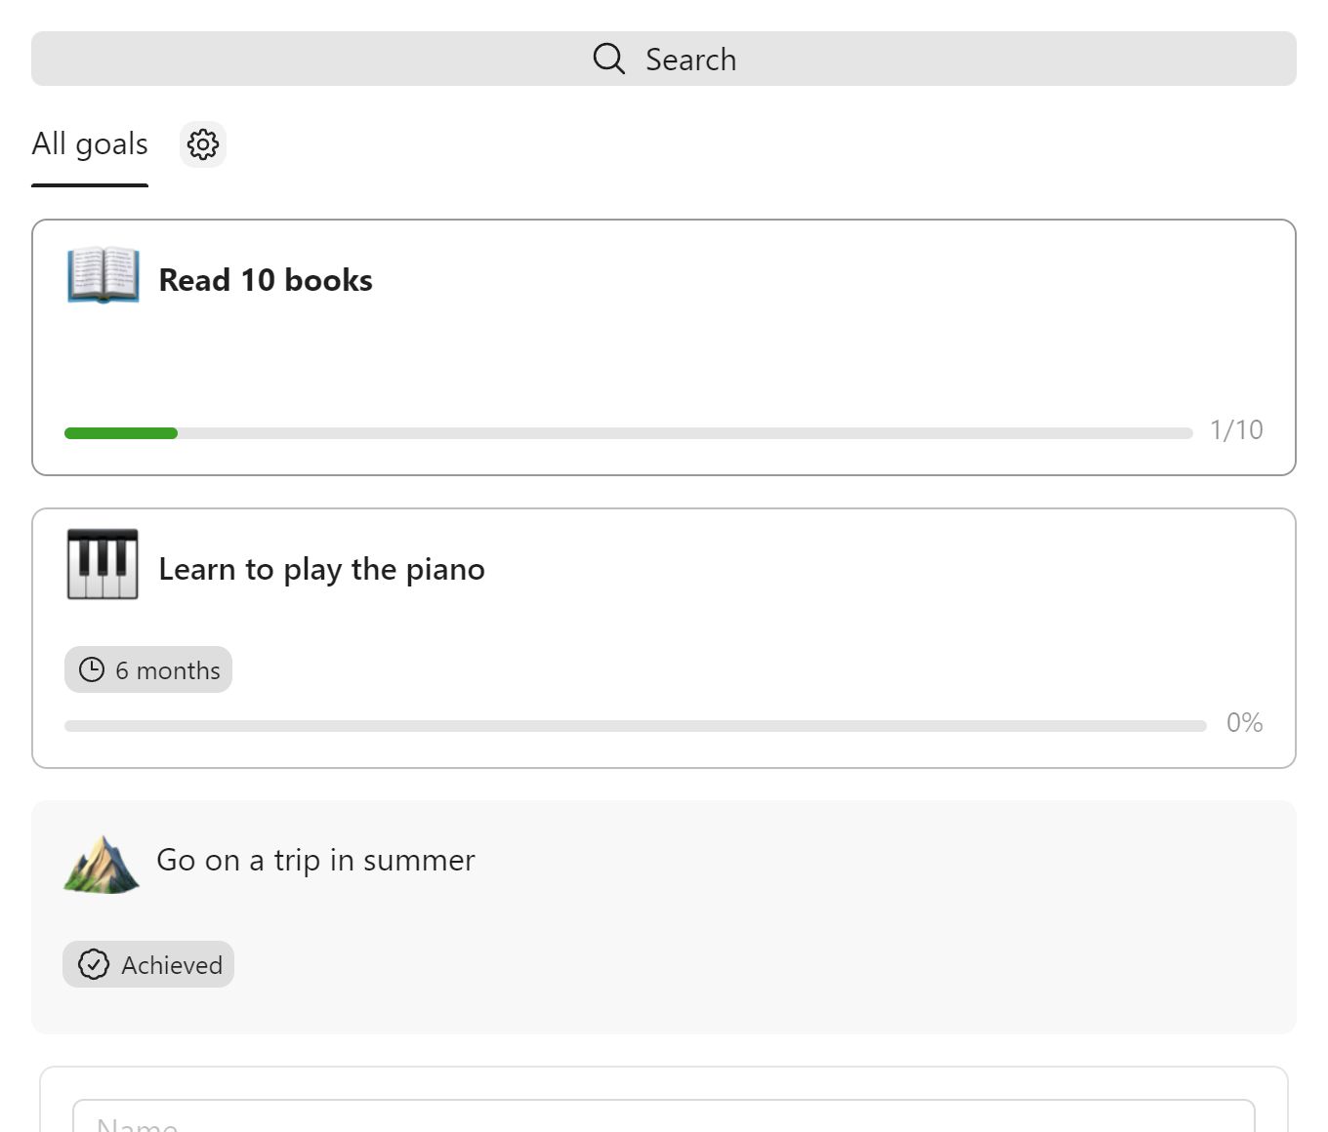Click the piano keyboard emoji icon

[103, 564]
